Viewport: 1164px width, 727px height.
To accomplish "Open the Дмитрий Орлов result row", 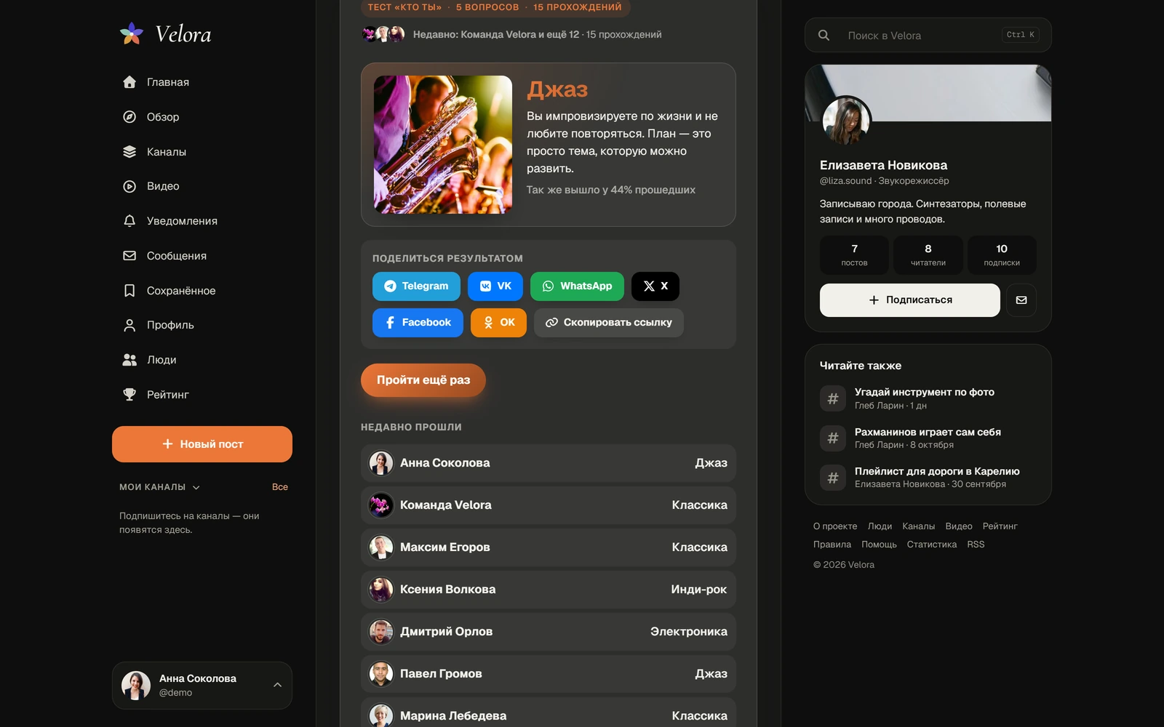I will coord(549,632).
